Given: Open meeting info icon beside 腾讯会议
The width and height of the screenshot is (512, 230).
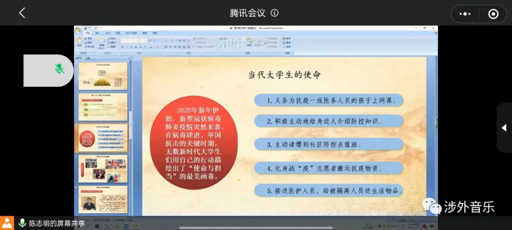Looking at the screenshot, I should [275, 13].
